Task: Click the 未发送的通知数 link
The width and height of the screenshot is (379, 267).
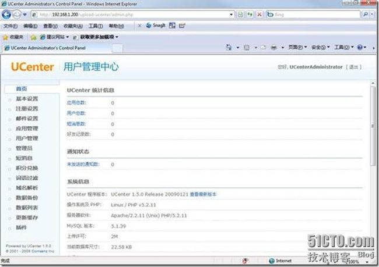Action: coord(83,164)
